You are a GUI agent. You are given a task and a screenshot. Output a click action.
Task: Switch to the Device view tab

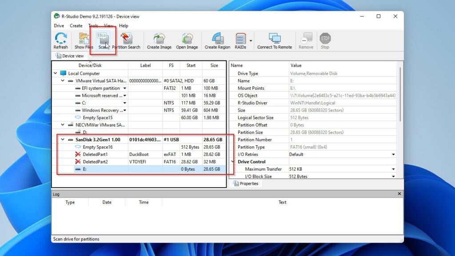click(70, 56)
